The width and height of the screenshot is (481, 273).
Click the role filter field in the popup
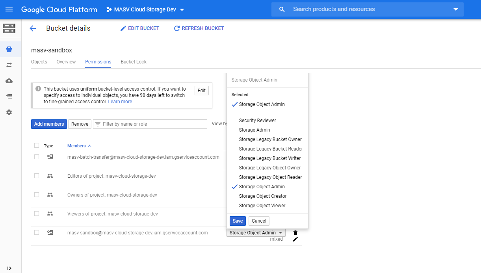pyautogui.click(x=267, y=80)
